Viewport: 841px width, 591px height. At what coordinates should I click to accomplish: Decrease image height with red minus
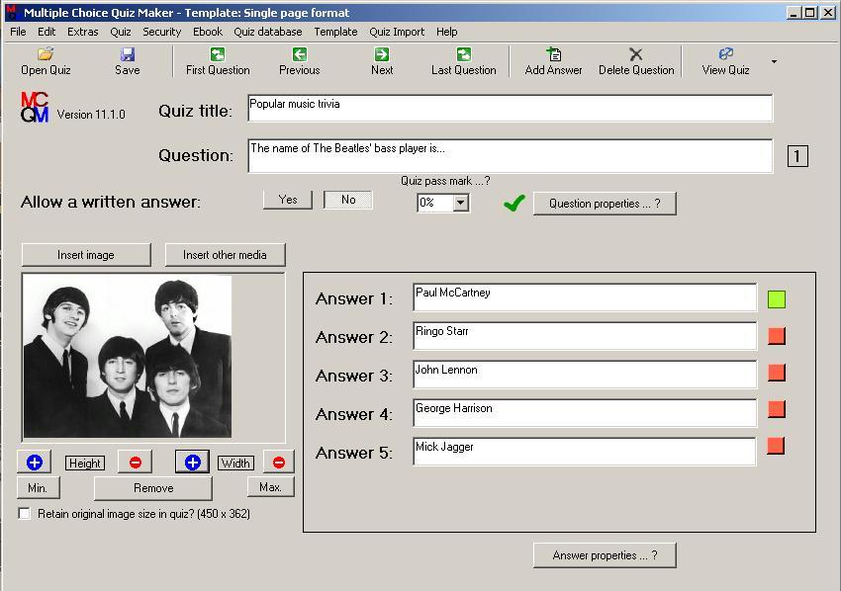pyautogui.click(x=136, y=462)
